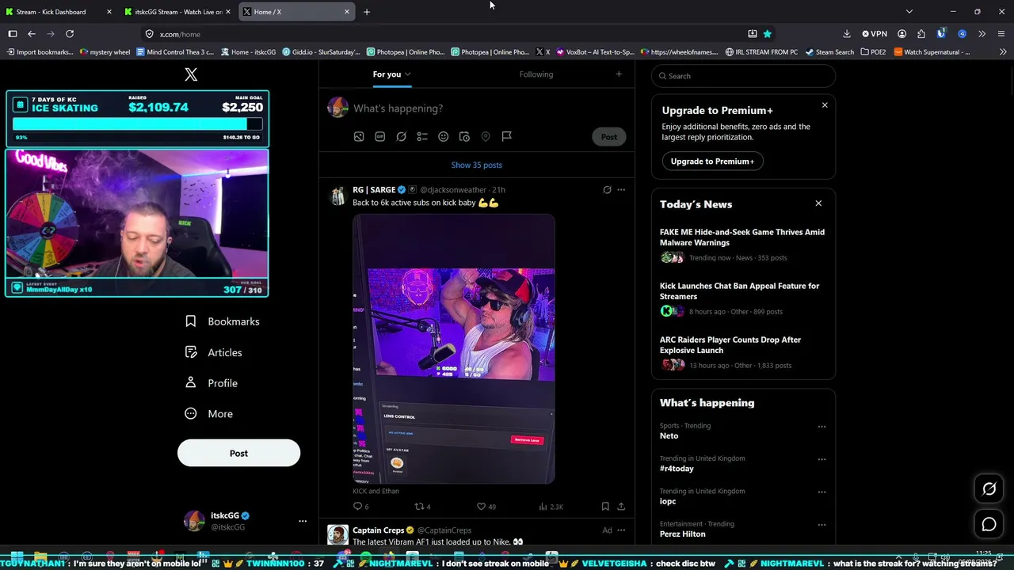View analytics for RG | SARGE's post

click(x=550, y=507)
